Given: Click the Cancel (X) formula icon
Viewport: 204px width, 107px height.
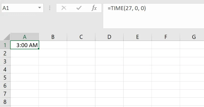Looking at the screenshot, I should 64,8.
